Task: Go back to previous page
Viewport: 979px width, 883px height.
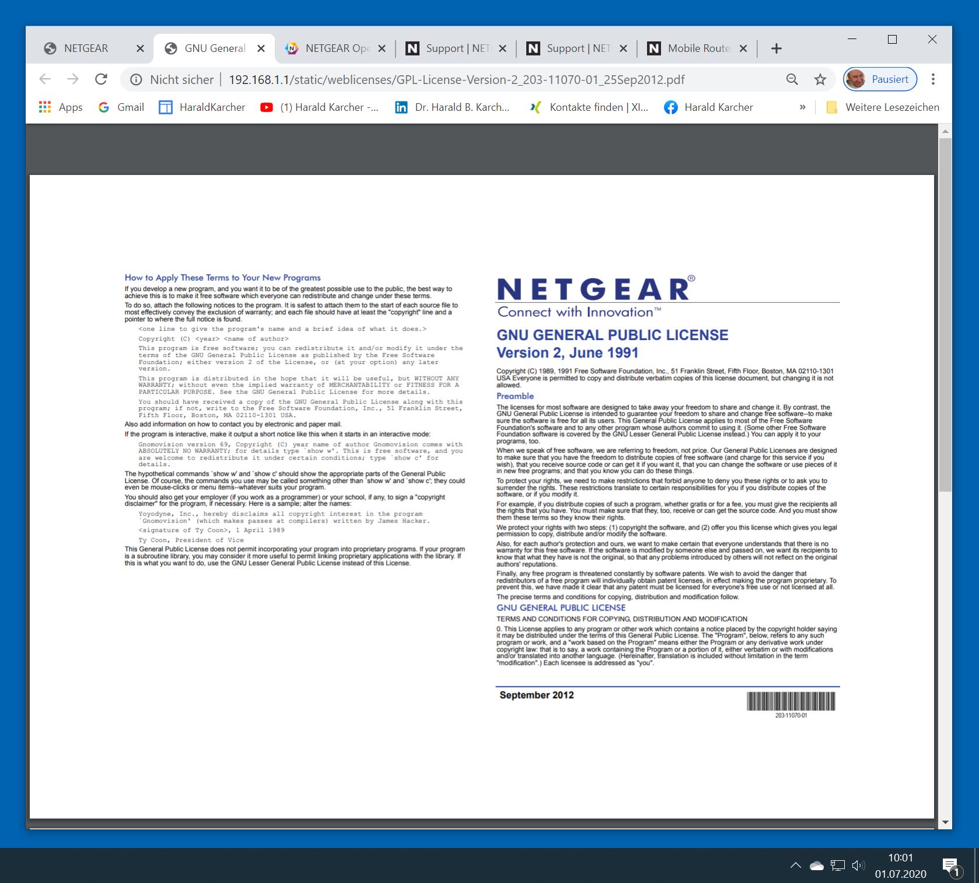Action: tap(45, 79)
